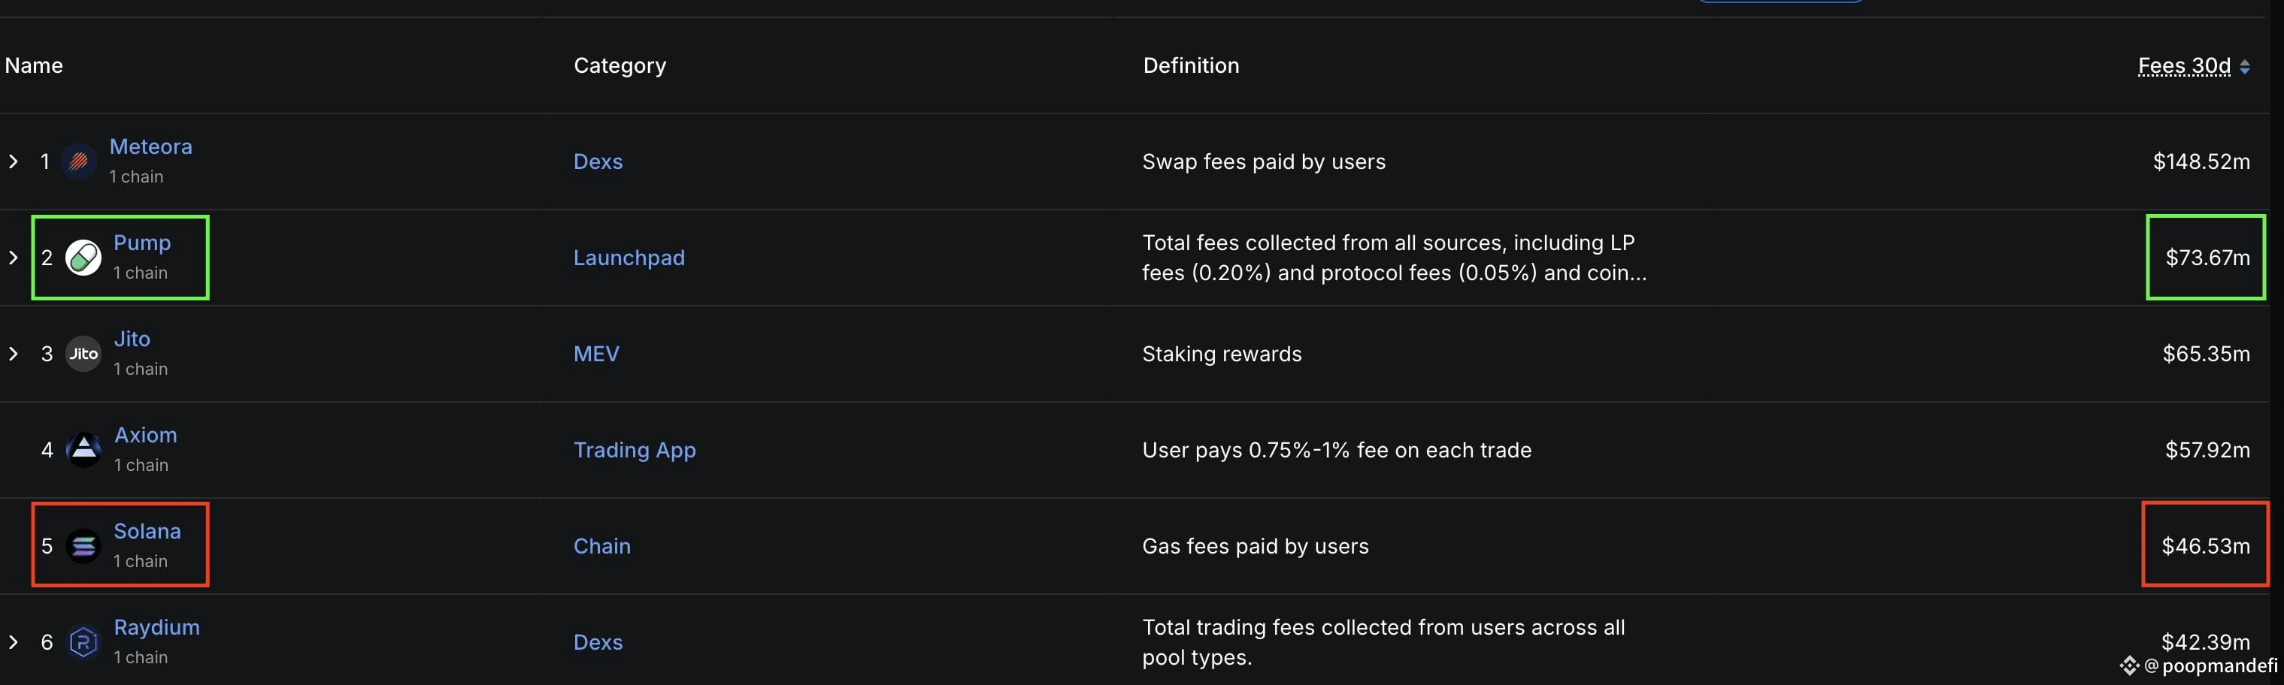Click the Axiom triangle logo icon
This screenshot has width=2284, height=685.
84,450
